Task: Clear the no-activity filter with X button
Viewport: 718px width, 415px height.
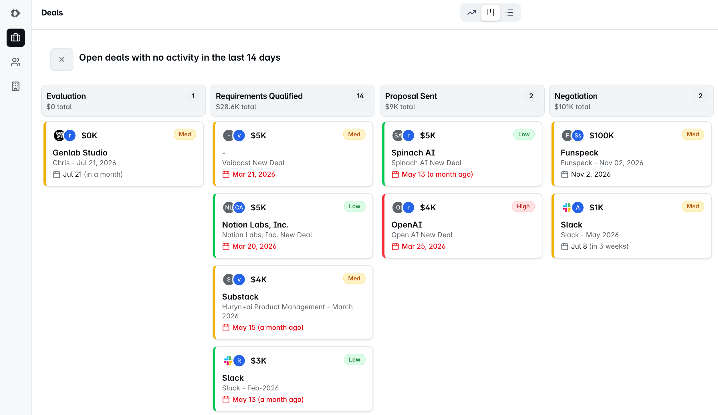Action: pyautogui.click(x=62, y=59)
